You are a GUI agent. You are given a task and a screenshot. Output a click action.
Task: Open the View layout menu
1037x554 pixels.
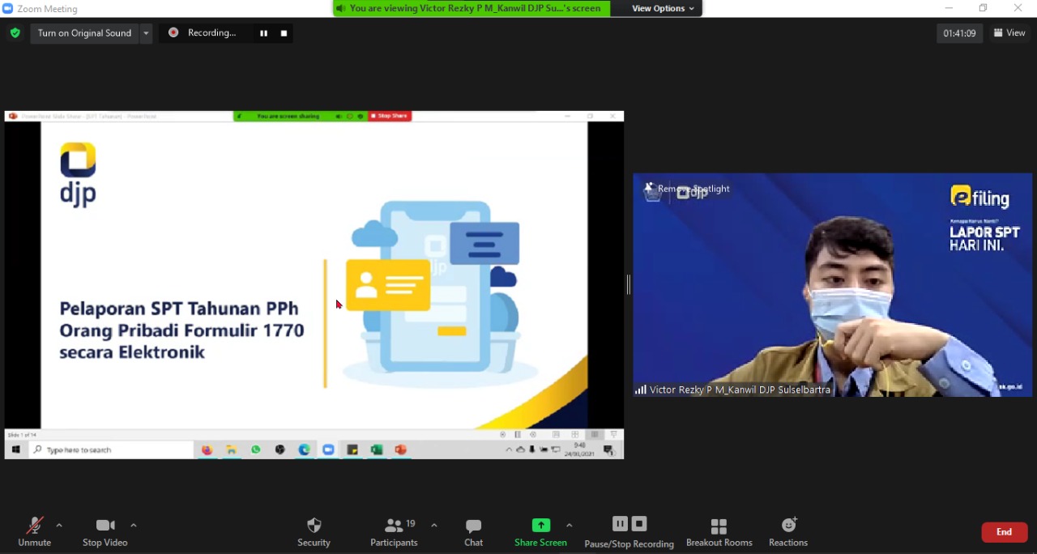point(1009,33)
